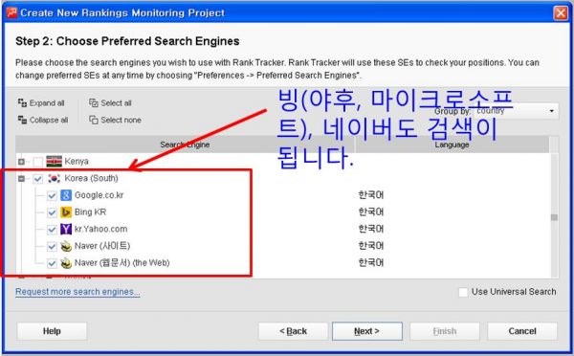This screenshot has height=356, width=574.
Task: Click 한국어 language cell for Bing KR
Action: pyautogui.click(x=371, y=211)
